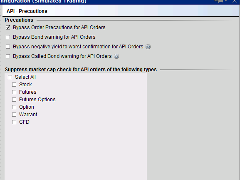Click the dotted divider on left edge
240x180 pixels.
(1, 92)
